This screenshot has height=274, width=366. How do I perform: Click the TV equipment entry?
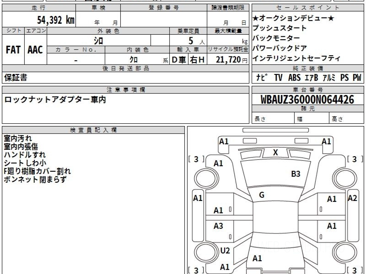[x=278, y=78]
